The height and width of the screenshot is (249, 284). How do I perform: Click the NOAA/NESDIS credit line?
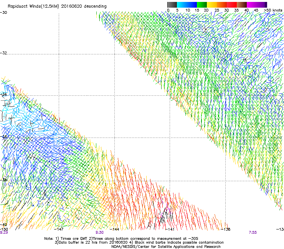(166, 247)
